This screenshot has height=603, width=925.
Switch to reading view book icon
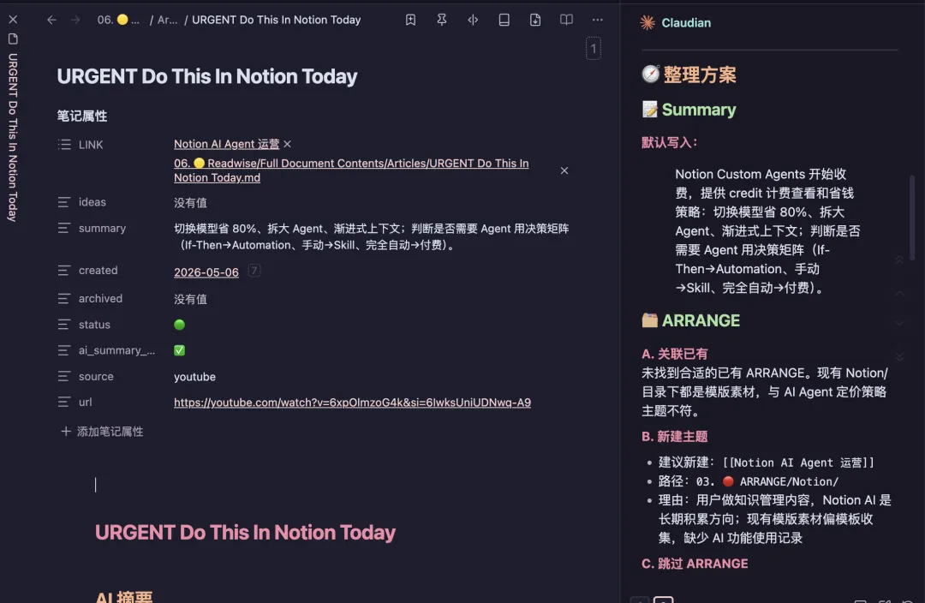[x=566, y=20]
